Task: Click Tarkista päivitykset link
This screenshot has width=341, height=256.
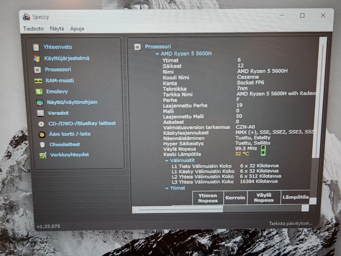Action: point(291,224)
